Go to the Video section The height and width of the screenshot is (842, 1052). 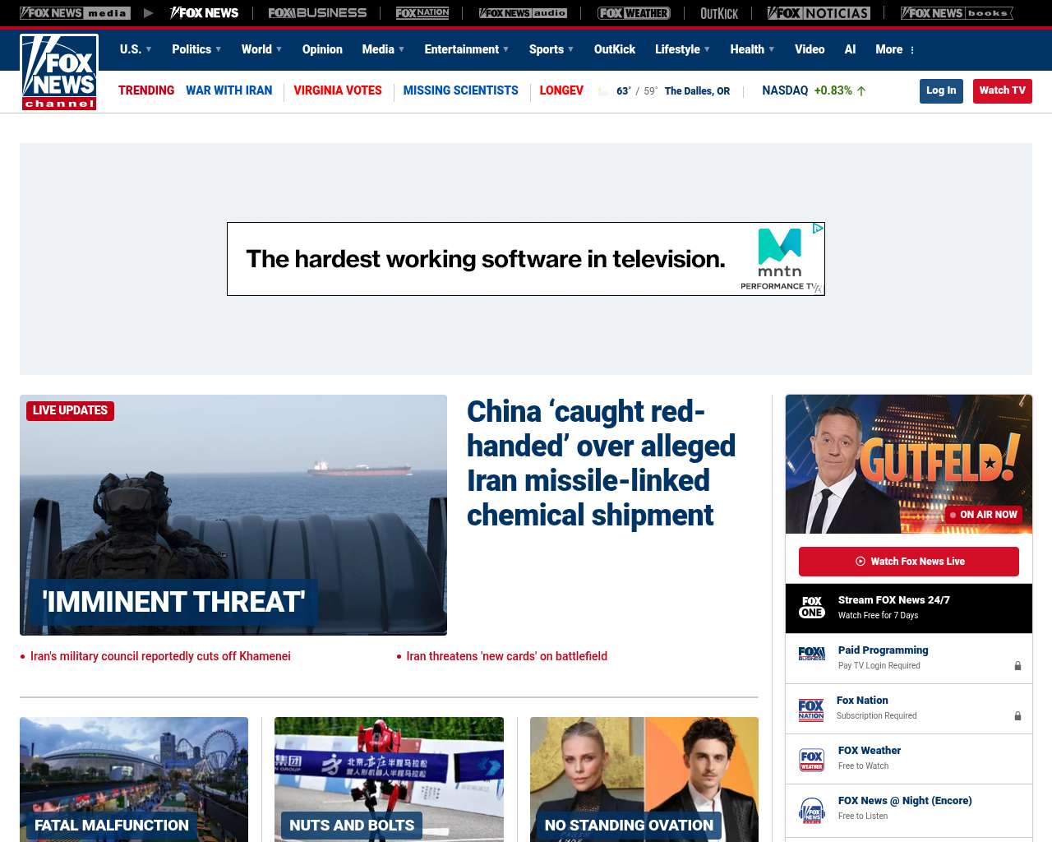[x=810, y=49]
